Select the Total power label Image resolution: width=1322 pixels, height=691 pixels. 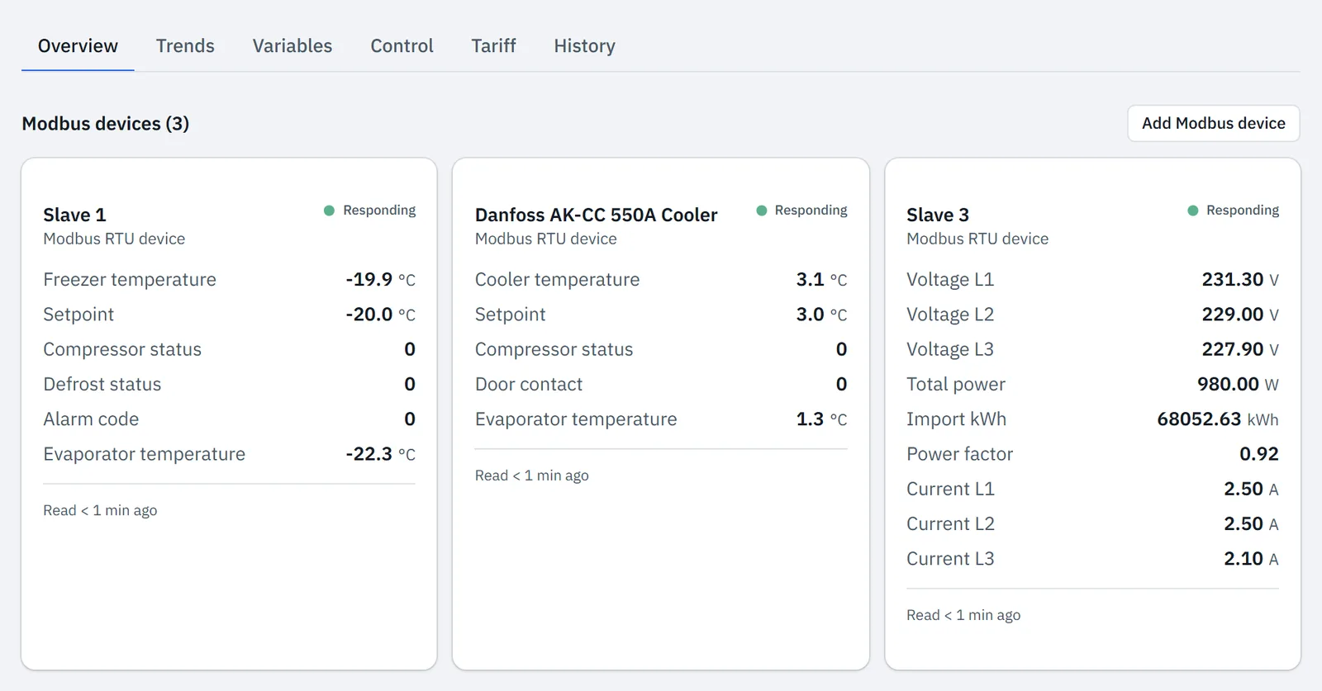(956, 384)
